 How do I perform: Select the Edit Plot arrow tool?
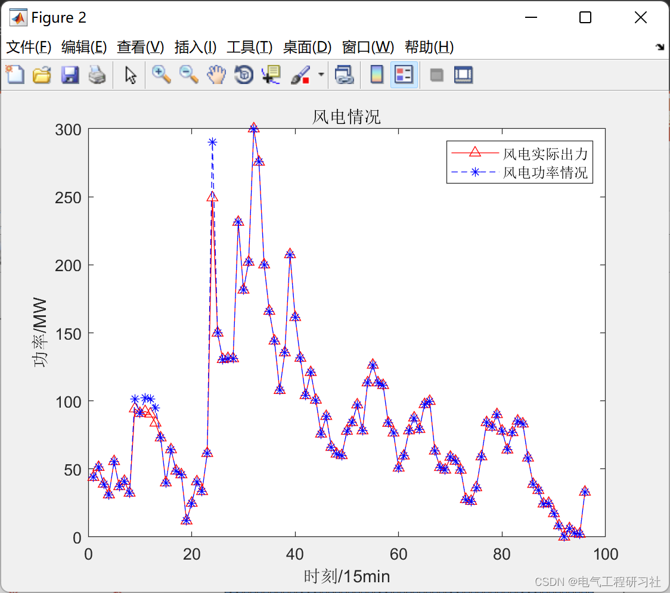[x=131, y=74]
